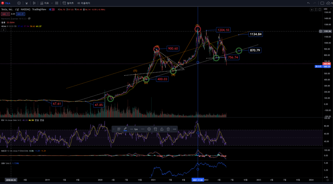Open the time interval selector in top toolbar
The image size is (333, 184).
click(x=27, y=3)
